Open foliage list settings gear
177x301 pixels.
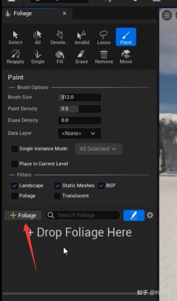click(150, 215)
